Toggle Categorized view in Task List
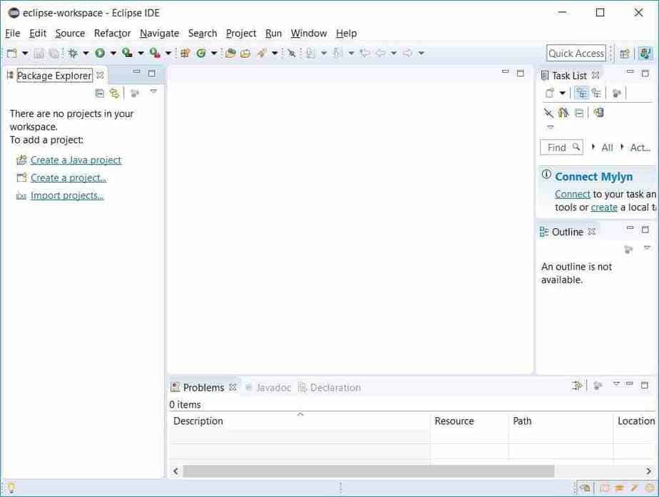Screen dimensions: 659x497 [581, 93]
